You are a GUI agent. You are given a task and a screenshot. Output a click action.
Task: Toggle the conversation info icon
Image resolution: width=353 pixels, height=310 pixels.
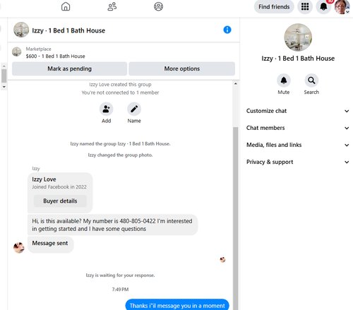227,30
